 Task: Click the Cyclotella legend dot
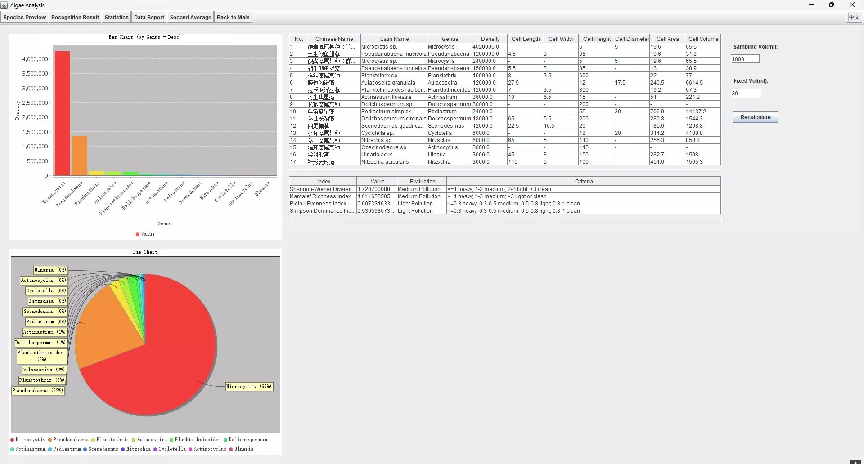coord(155,450)
